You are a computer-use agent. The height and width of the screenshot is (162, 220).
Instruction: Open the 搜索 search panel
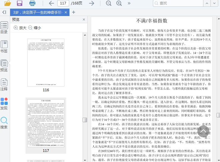pyautogui.click(x=4, y=123)
